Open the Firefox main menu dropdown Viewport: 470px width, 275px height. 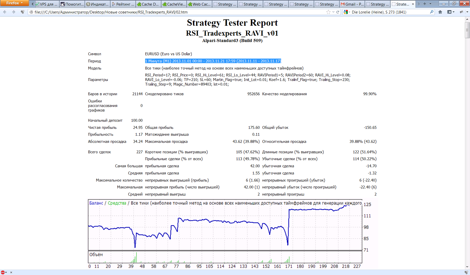pyautogui.click(x=14, y=3)
